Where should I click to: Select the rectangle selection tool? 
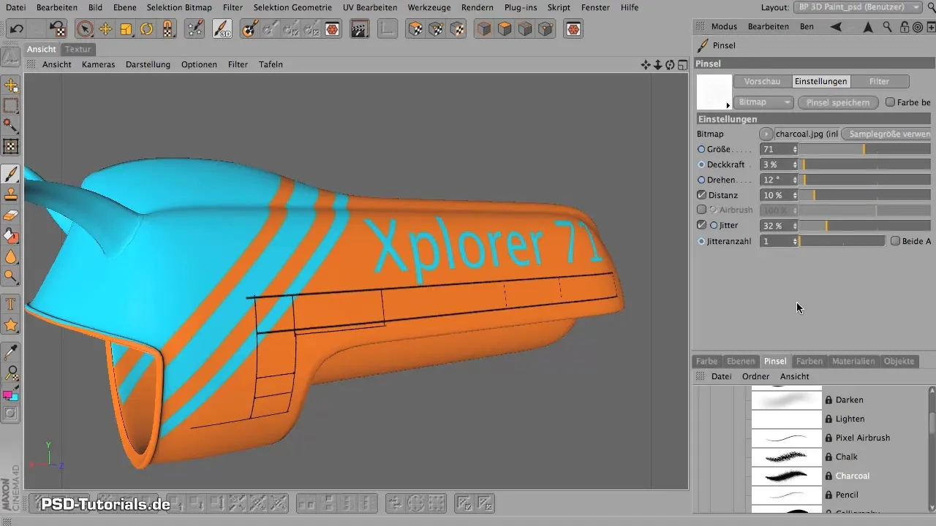point(11,105)
